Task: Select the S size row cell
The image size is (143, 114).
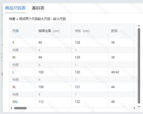Action: (x=22, y=43)
